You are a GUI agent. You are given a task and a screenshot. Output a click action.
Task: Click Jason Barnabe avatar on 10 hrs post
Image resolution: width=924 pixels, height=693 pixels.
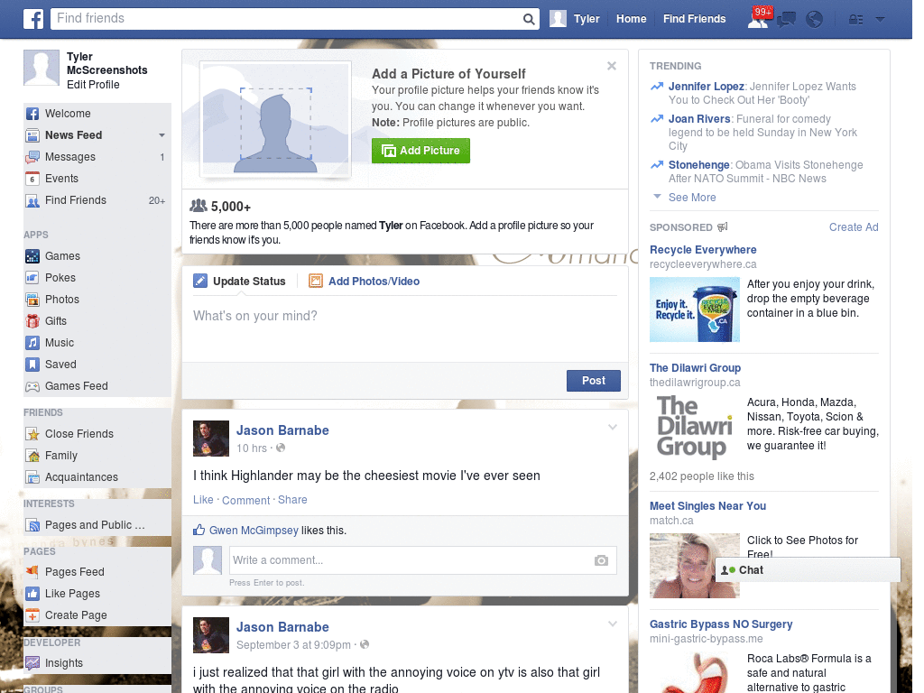click(211, 439)
